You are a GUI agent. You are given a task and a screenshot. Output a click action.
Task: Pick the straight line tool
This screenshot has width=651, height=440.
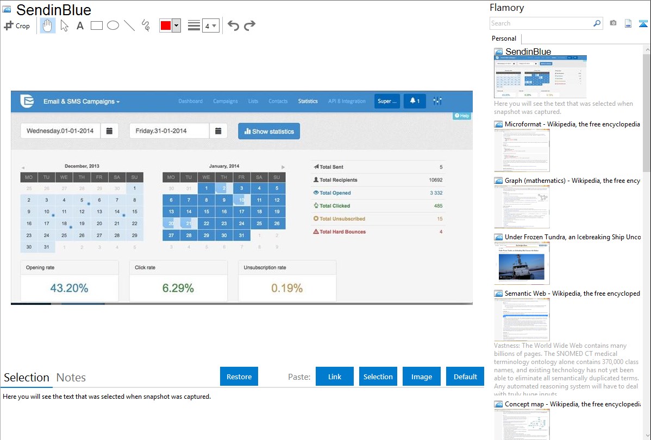pos(129,25)
